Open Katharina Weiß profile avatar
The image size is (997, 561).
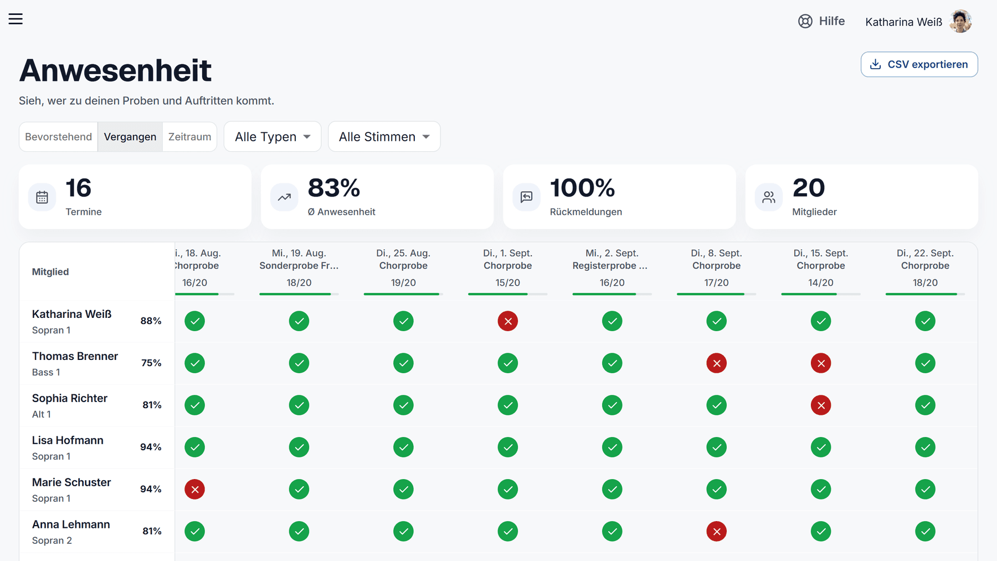(x=960, y=21)
